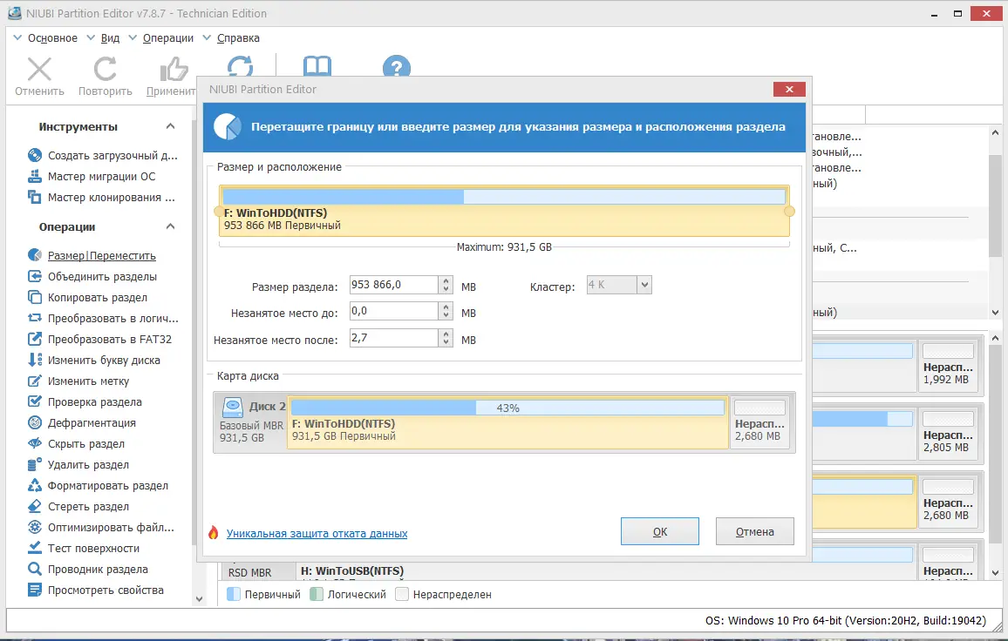This screenshot has width=1008, height=641.
Task: Click the Мастер клонирования icon
Action: click(35, 197)
